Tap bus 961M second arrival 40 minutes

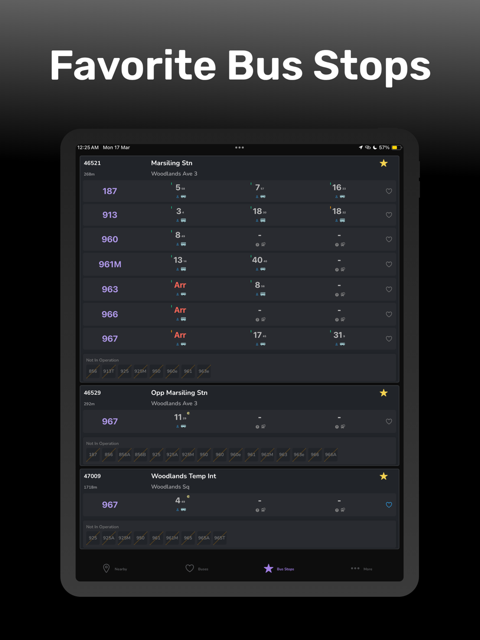260,260
